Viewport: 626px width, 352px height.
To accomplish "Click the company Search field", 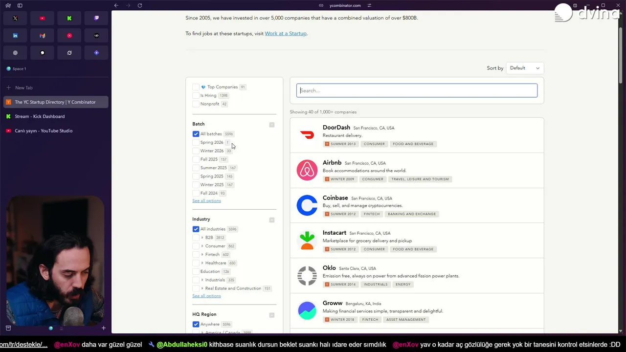I will (417, 90).
